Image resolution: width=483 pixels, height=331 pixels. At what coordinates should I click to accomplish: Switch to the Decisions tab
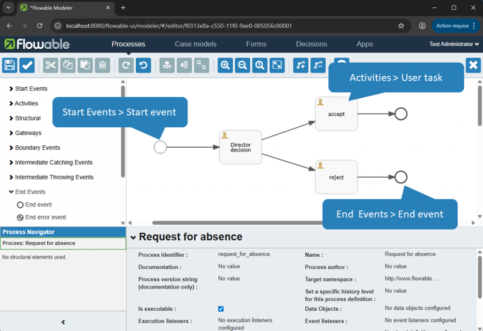[x=311, y=44]
